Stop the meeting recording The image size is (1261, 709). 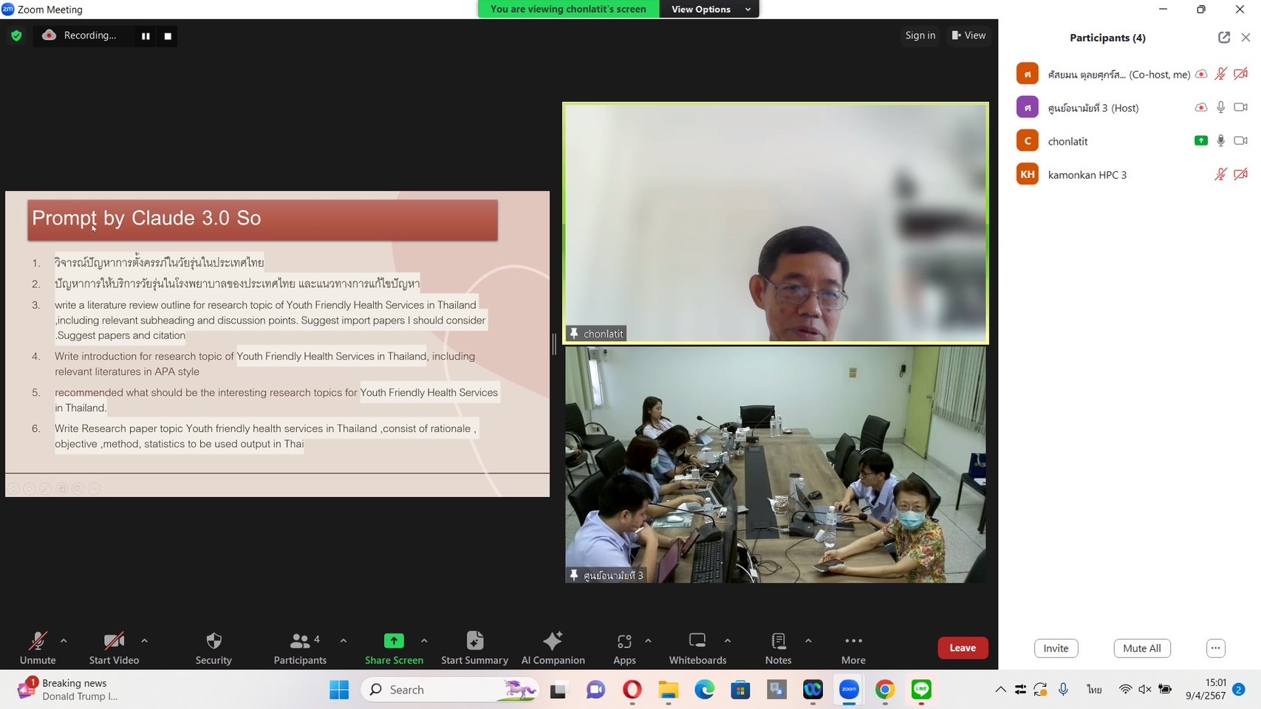tap(168, 35)
